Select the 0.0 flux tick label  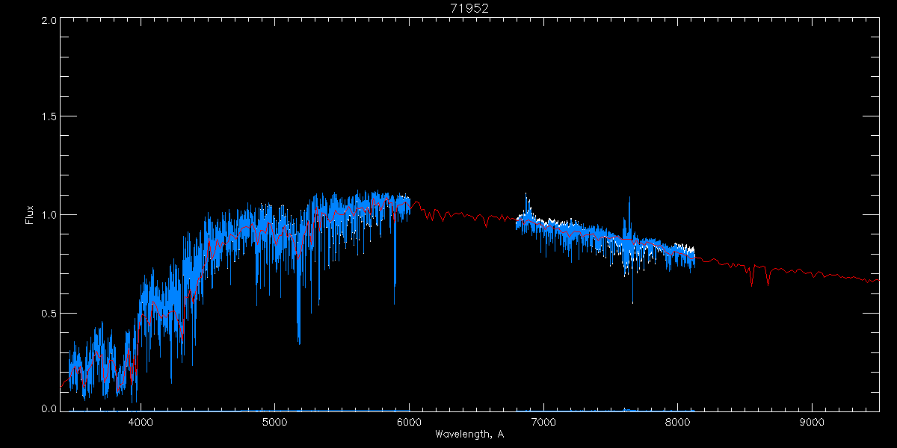pos(49,408)
